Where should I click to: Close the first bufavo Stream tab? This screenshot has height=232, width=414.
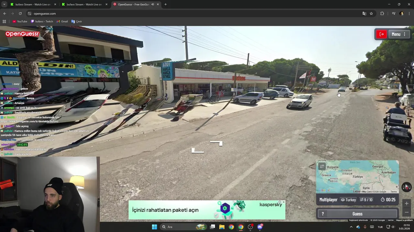[55, 5]
